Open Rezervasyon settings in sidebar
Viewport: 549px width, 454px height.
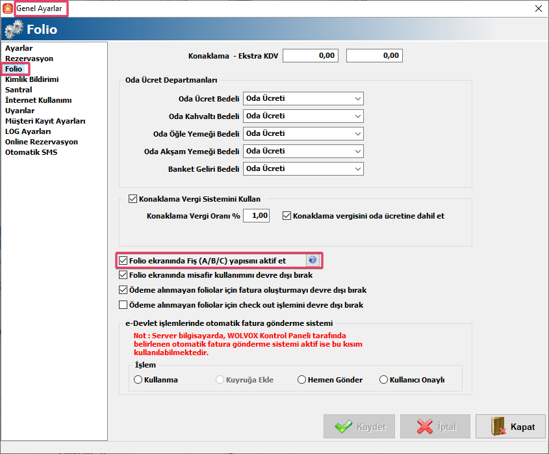(29, 59)
